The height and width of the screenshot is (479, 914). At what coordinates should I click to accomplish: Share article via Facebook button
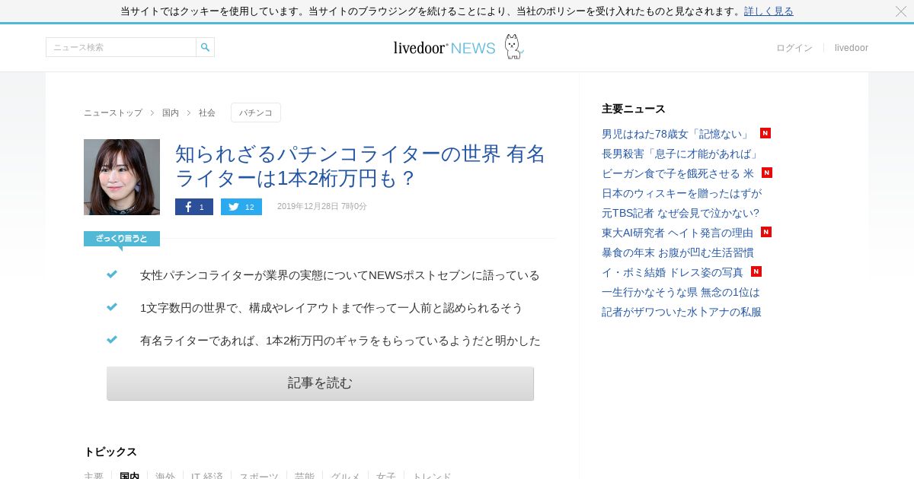[194, 207]
